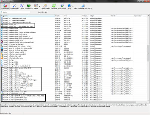Click 2.62 MB size of Visual C++ 2005 Redistributable
The image size is (150, 115).
tap(57, 98)
